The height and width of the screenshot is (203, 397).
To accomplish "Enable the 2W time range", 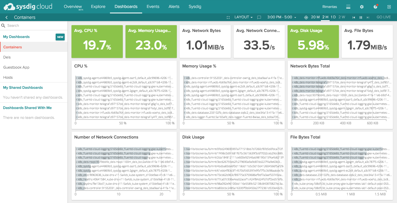I will [x=342, y=17].
